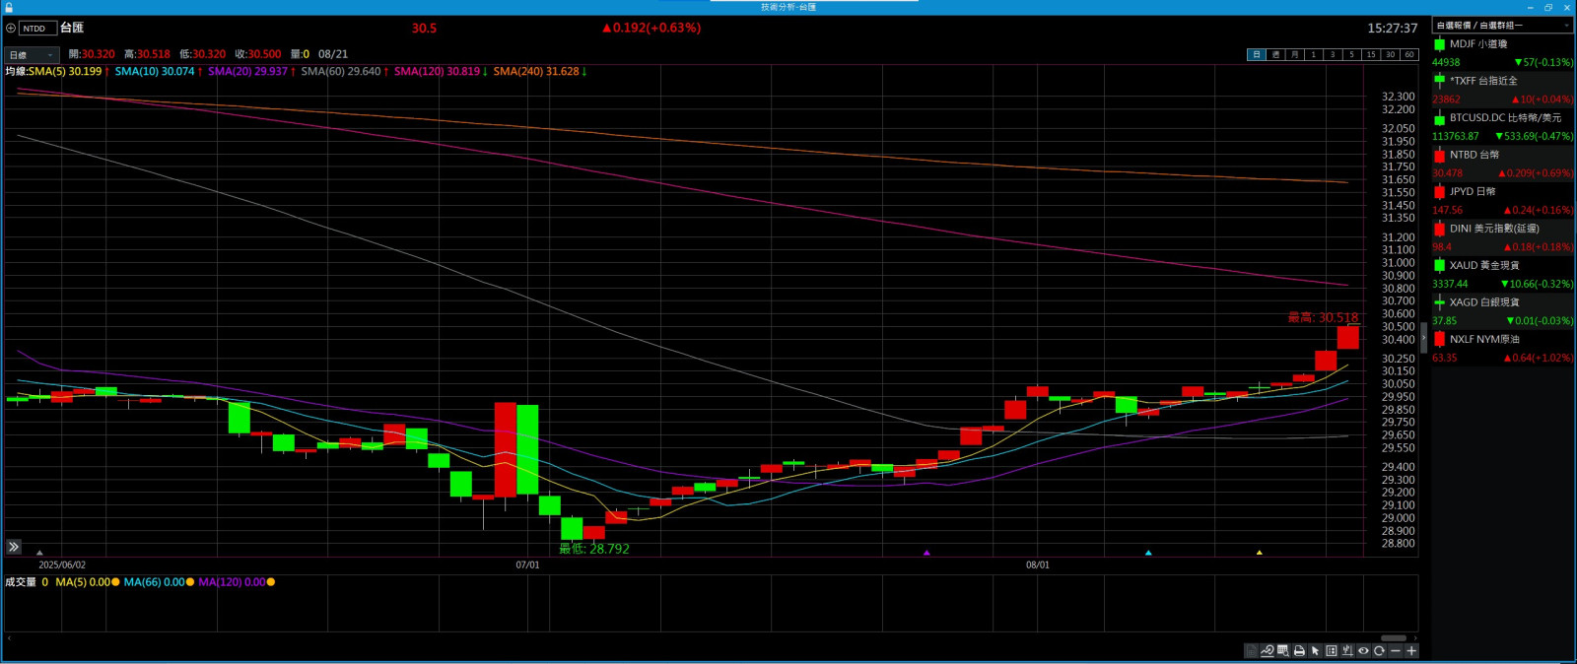Open the data table search icon
Viewport: 1577px width, 664px height.
(1283, 650)
